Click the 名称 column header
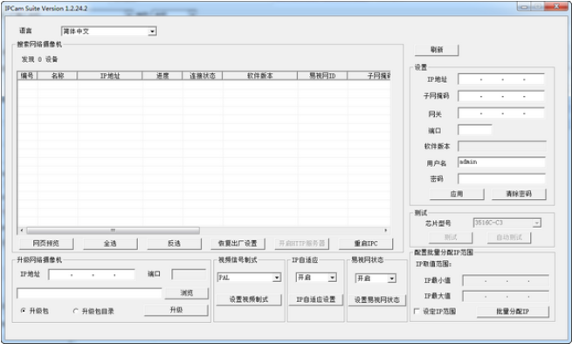This screenshot has width=572, height=344. tap(58, 75)
